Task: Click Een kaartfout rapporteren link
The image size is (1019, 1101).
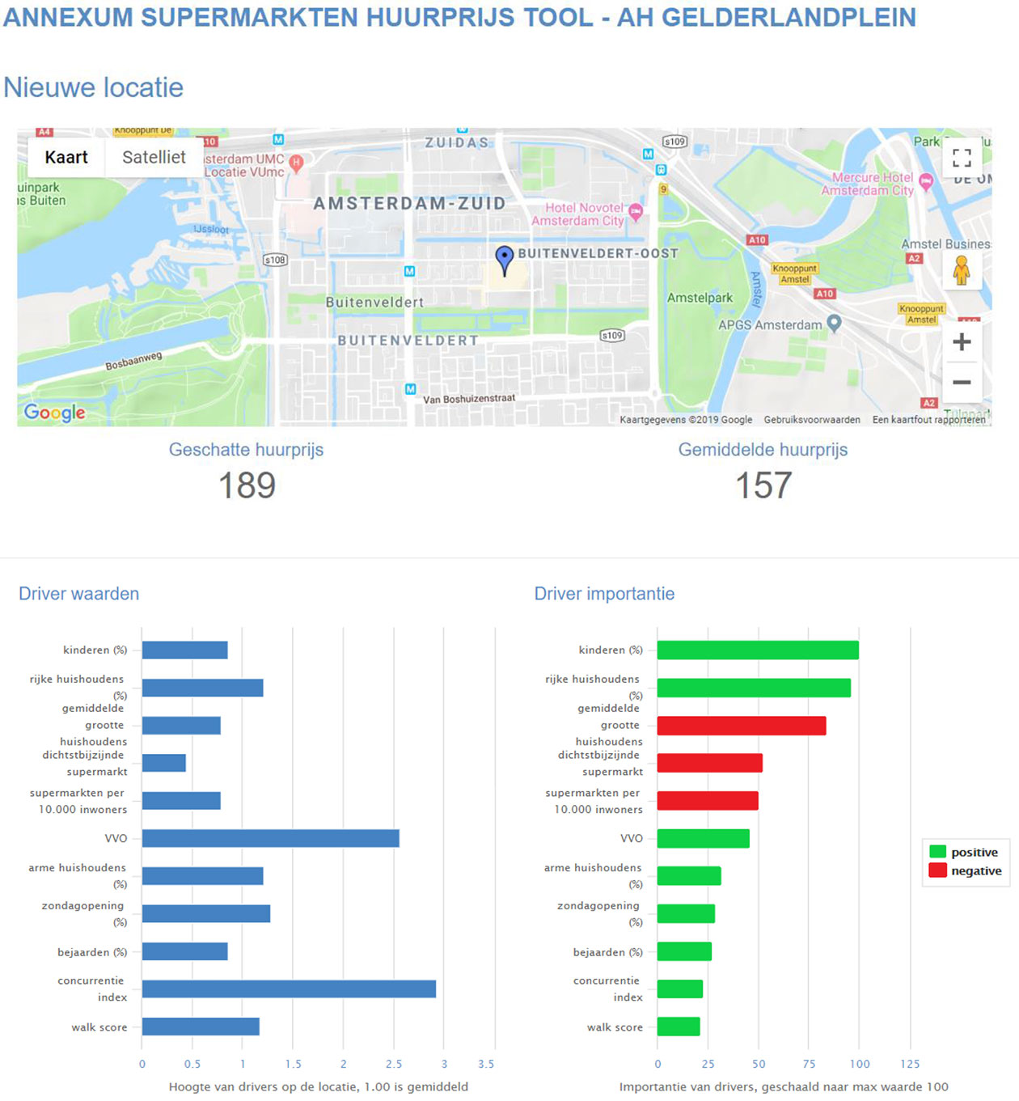Action: [928, 420]
